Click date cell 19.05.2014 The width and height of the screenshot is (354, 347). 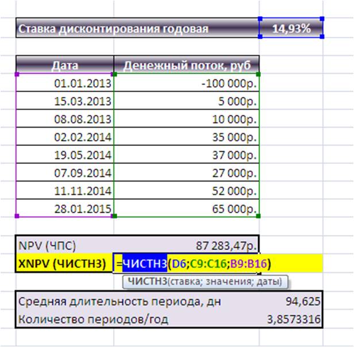[x=65, y=155]
